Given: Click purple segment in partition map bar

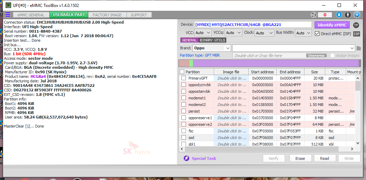Looking at the screenshot, I should click(276, 63).
